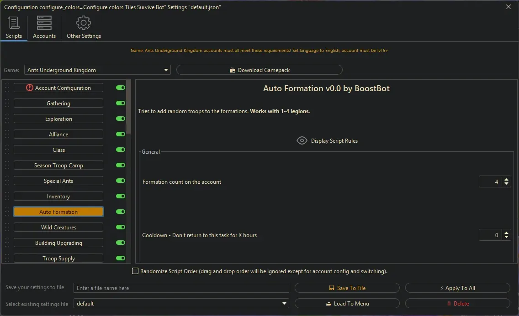Screen dimensions: 519x316
Task: Select the Building Upgrading script
Action: pyautogui.click(x=58, y=243)
